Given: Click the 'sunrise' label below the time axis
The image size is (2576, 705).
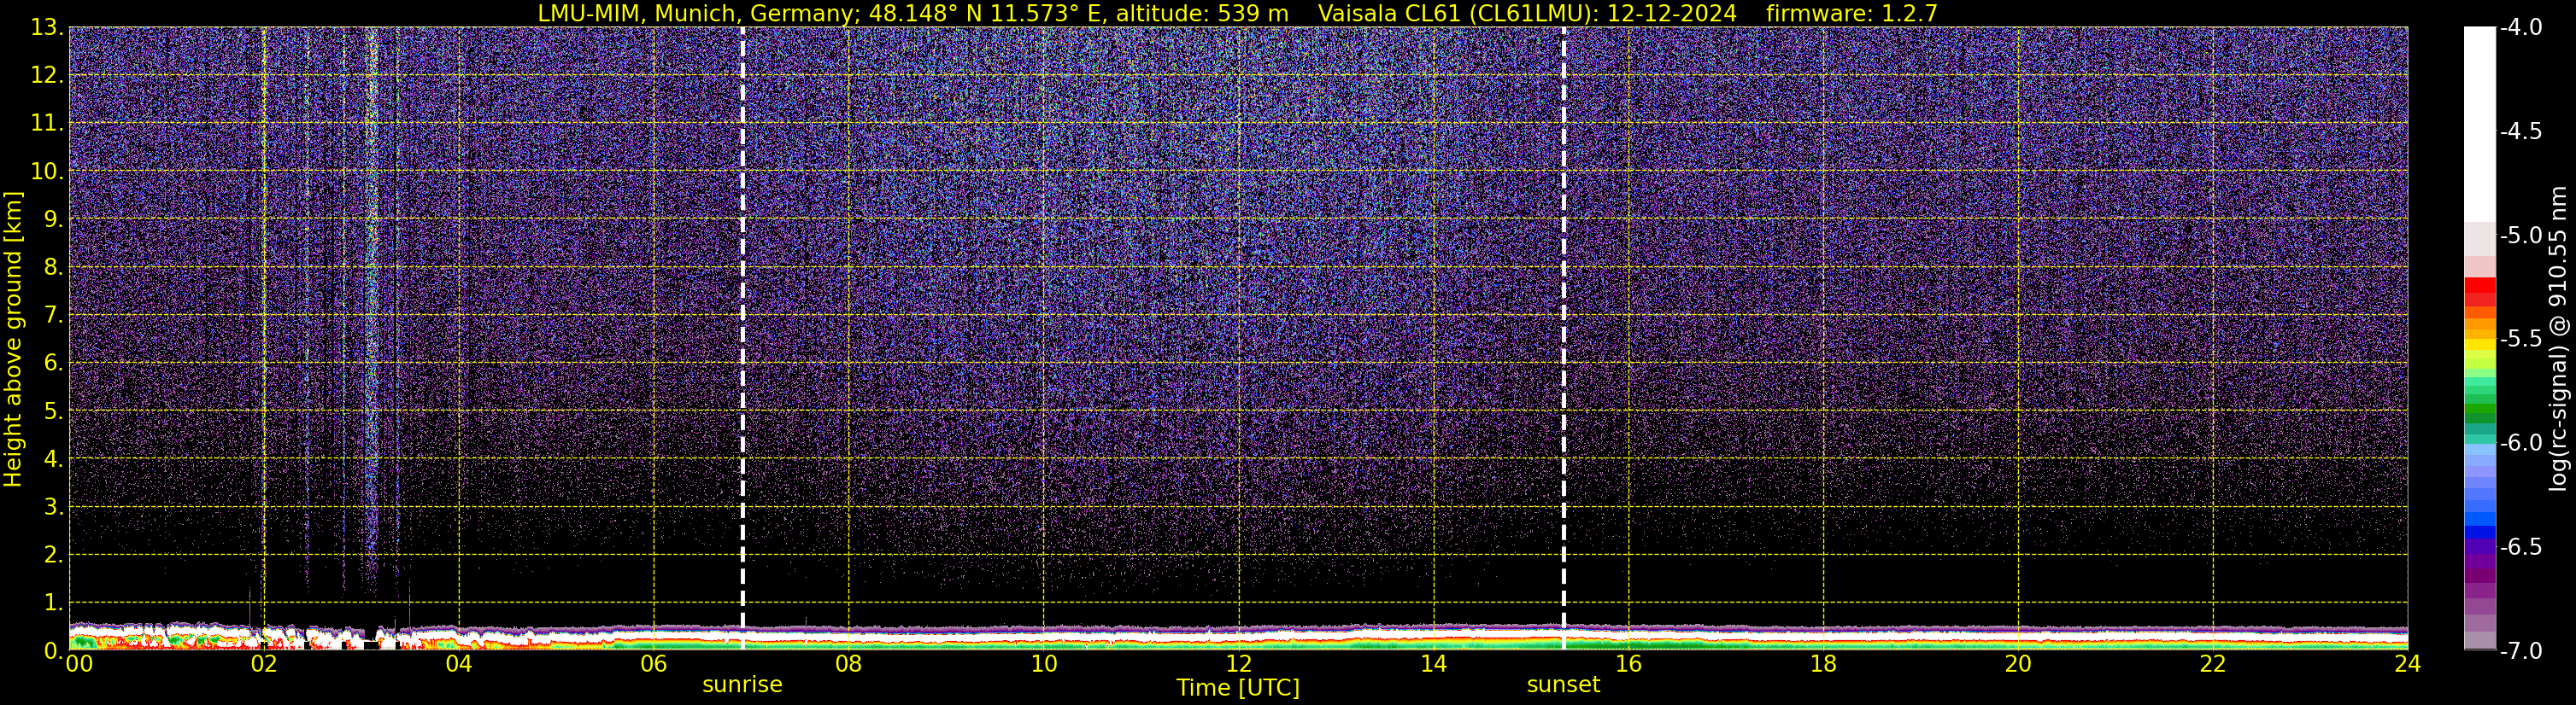Looking at the screenshot, I should (x=742, y=685).
